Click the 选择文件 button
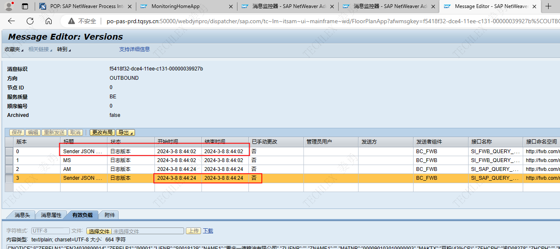The width and height of the screenshot is (560, 249). (99, 231)
